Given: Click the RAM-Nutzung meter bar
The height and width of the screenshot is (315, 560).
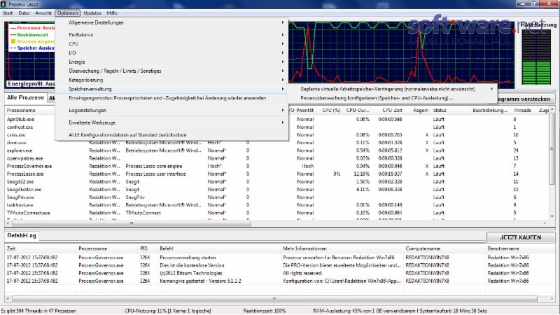Looking at the screenshot, I should (x=536, y=57).
